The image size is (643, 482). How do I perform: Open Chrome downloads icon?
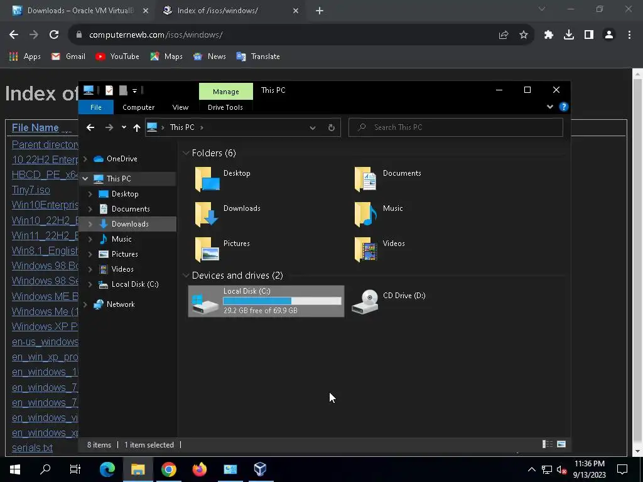pyautogui.click(x=569, y=35)
